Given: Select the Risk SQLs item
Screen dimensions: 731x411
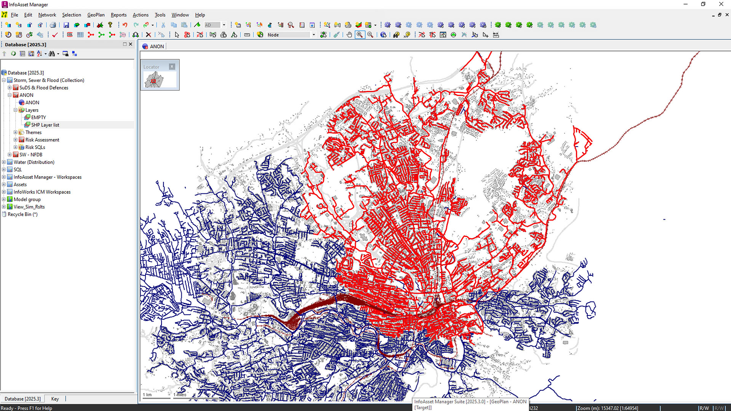Looking at the screenshot, I should point(35,147).
